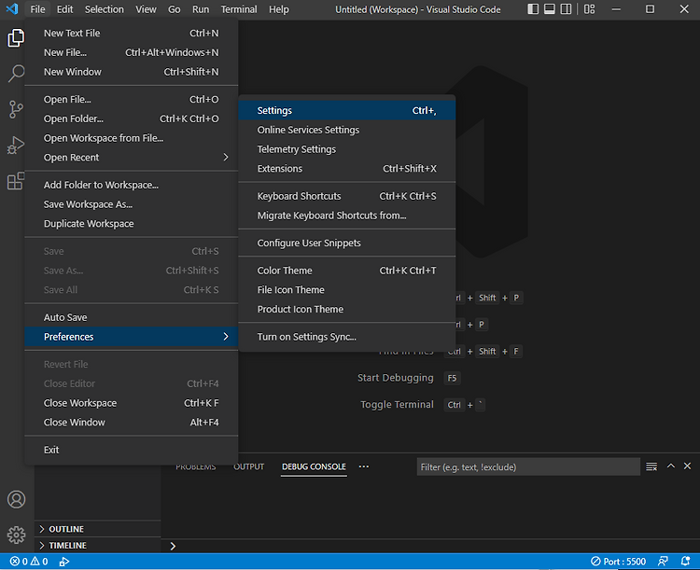Viewport: 700px width, 570px height.
Task: Click the VS Code logo icon
Action: (12, 9)
